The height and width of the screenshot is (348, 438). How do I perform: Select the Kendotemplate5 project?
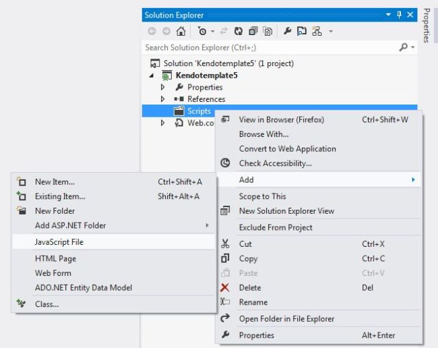point(206,76)
